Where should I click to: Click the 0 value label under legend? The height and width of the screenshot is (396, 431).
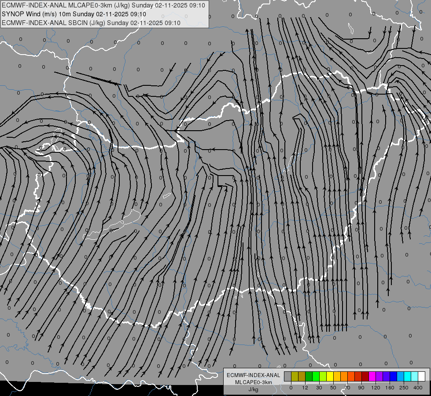[x=291, y=388]
